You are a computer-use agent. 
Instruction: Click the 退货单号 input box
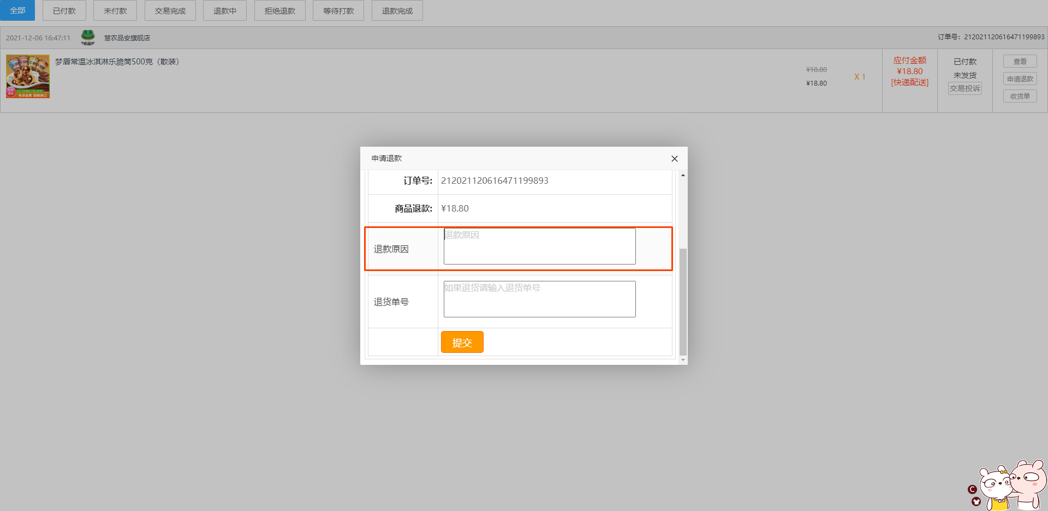click(x=539, y=299)
